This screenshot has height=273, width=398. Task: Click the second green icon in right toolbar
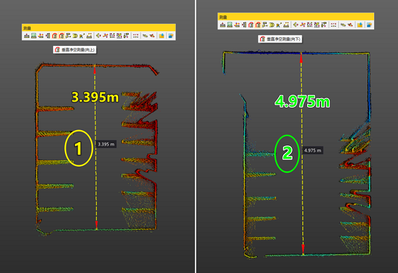[x=230, y=25]
